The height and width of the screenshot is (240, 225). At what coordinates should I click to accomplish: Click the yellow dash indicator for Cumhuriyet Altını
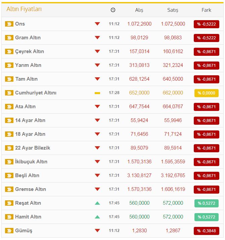pos(97,93)
